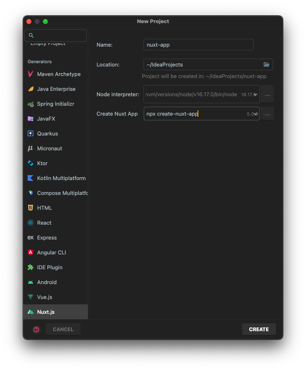Viewport: 306px width, 370px height.
Task: Click the Express ex icon
Action: click(x=31, y=237)
